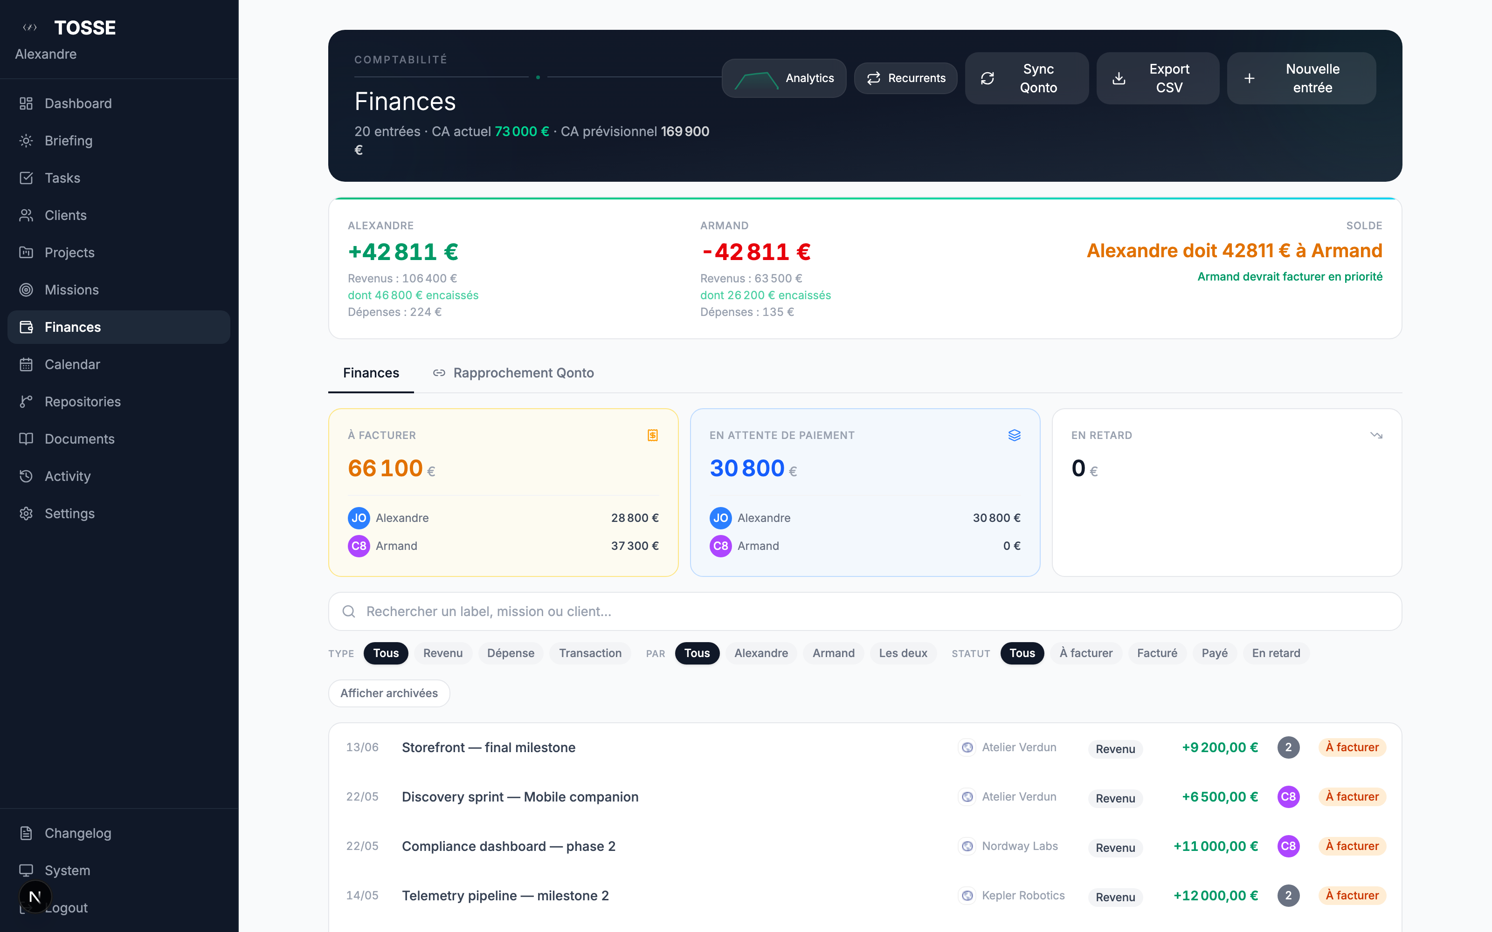The height and width of the screenshot is (932, 1492).
Task: Click the TOSSE code logo icon
Action: tap(29, 27)
